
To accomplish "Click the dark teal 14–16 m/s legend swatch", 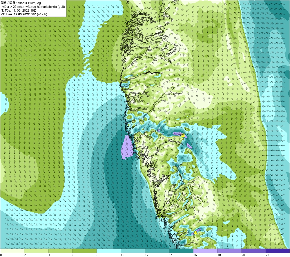I will tap(181, 251).
